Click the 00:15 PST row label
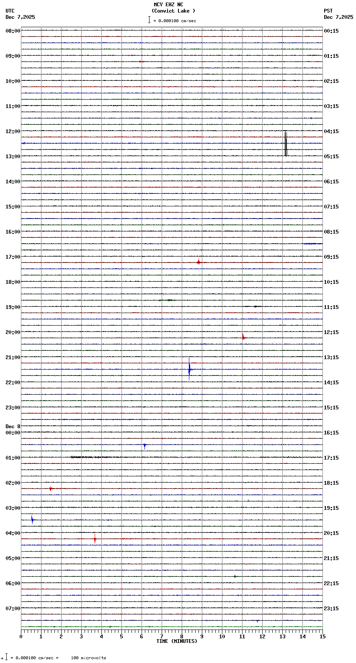This screenshot has width=356, height=663. pos(331,31)
